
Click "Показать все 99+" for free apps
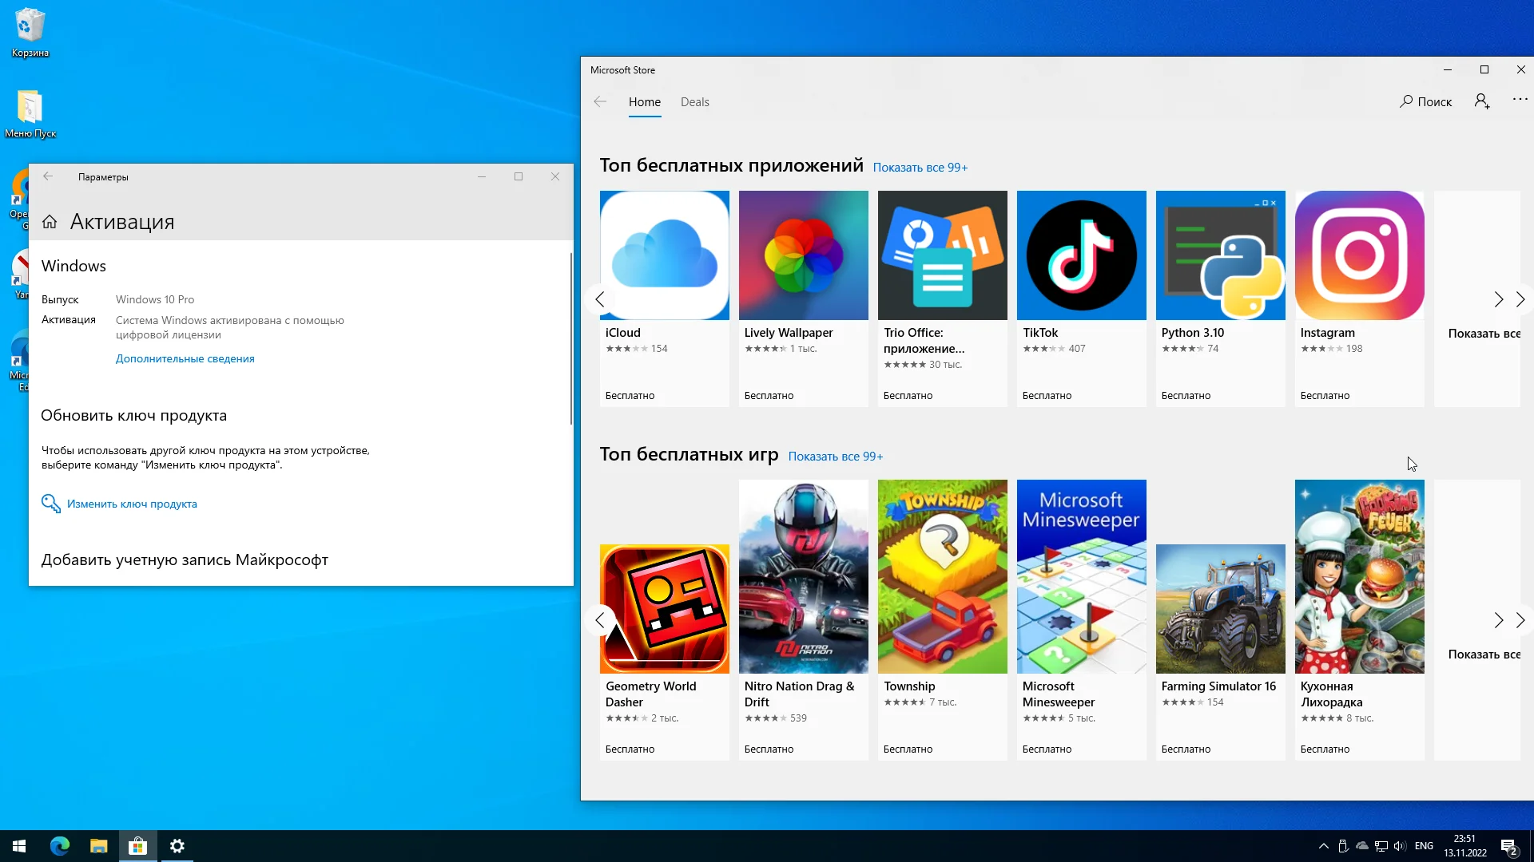(x=920, y=168)
